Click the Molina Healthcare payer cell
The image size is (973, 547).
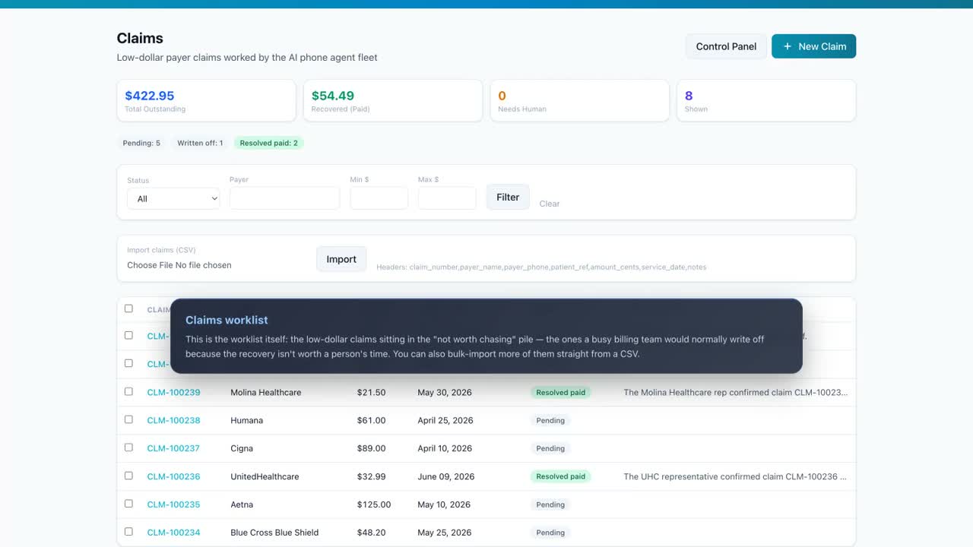pyautogui.click(x=266, y=393)
